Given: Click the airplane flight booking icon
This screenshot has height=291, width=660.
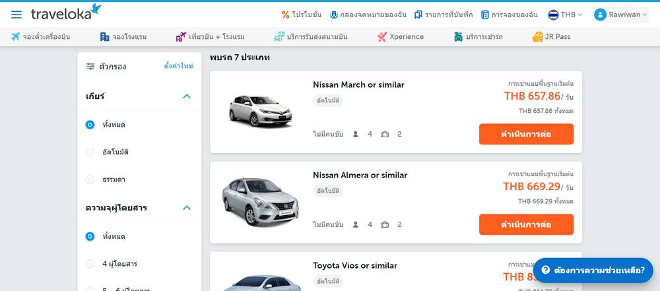Looking at the screenshot, I should [x=16, y=37].
